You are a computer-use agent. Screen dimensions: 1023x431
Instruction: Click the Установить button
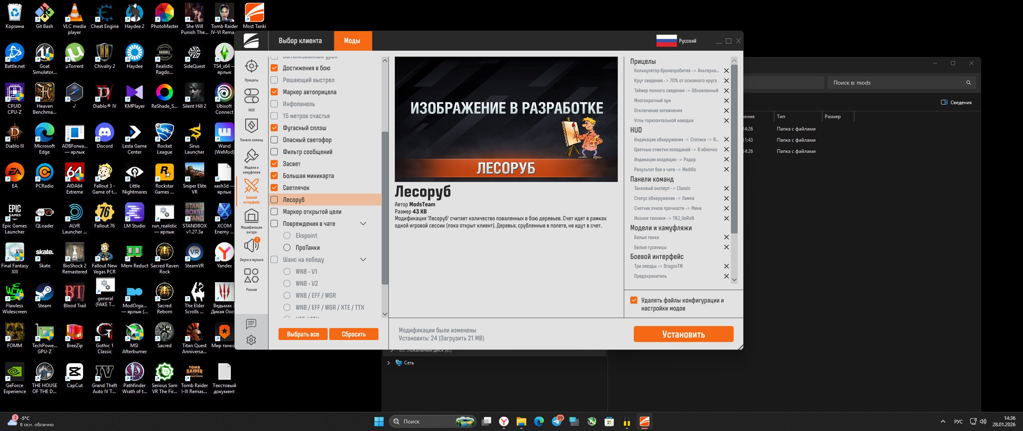[x=683, y=334]
